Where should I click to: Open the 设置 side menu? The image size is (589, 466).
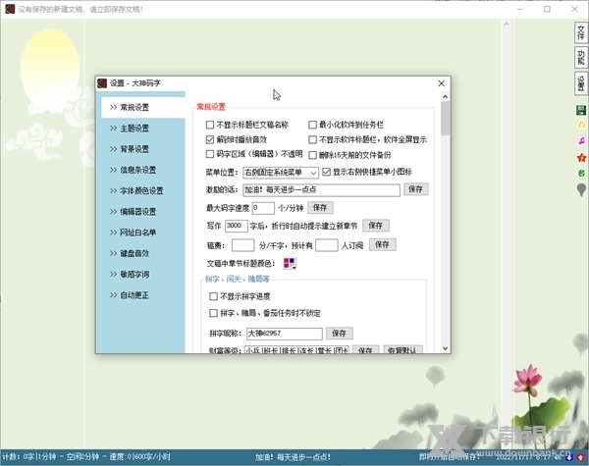coord(581,83)
